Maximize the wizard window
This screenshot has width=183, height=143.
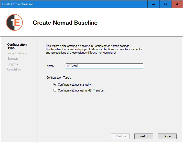165,4
